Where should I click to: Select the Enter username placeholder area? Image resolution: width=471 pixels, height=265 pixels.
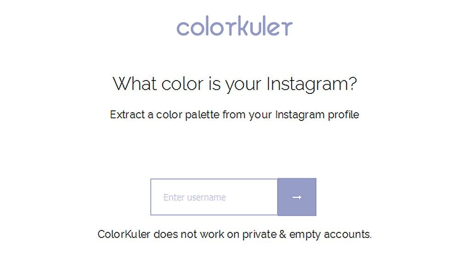point(195,197)
